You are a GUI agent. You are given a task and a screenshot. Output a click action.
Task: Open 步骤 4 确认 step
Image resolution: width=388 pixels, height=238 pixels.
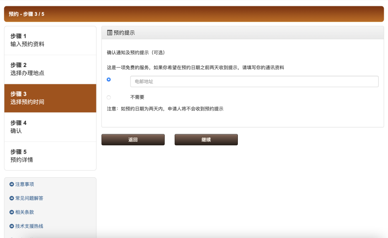coord(50,127)
